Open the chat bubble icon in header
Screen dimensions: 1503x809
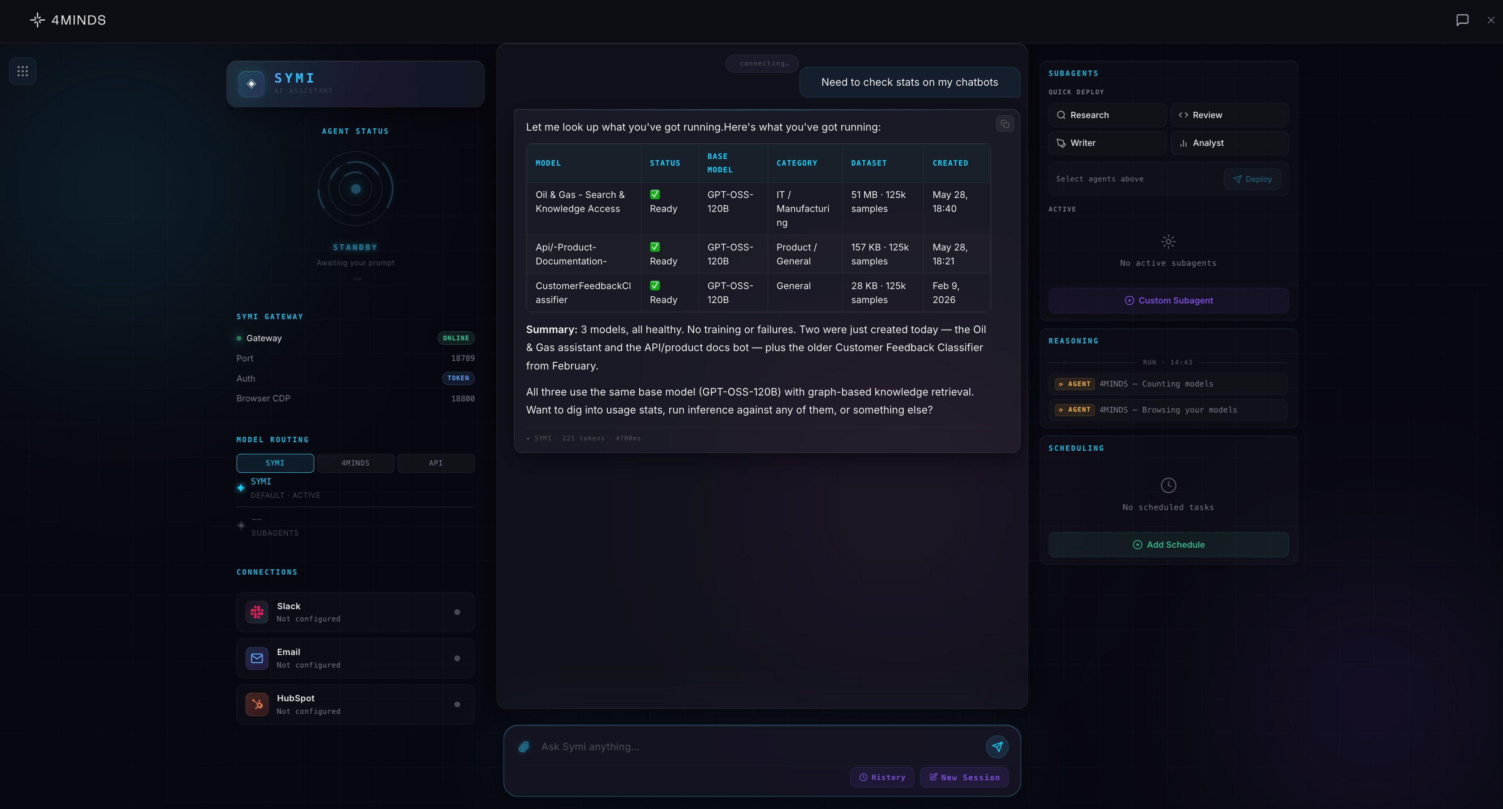[1462, 20]
